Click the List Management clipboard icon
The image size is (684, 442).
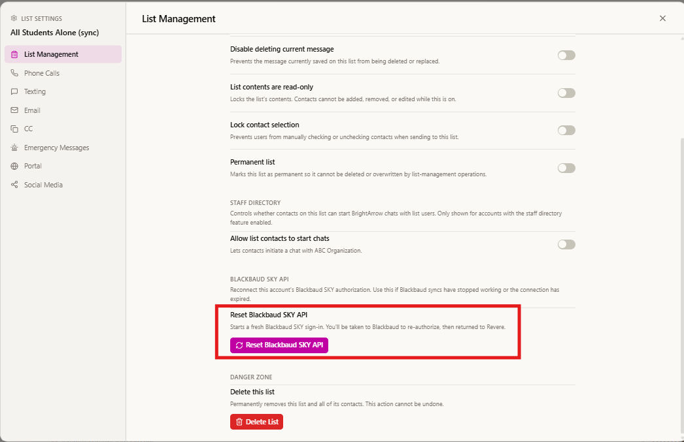[14, 54]
